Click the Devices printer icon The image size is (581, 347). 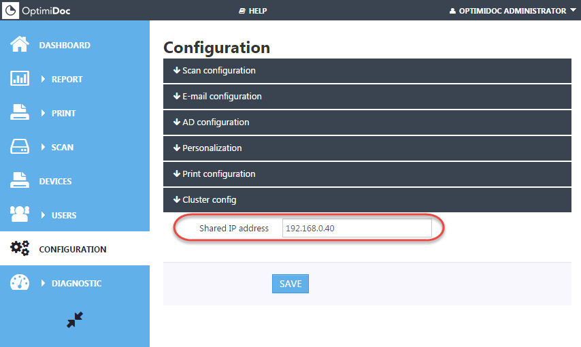point(20,181)
